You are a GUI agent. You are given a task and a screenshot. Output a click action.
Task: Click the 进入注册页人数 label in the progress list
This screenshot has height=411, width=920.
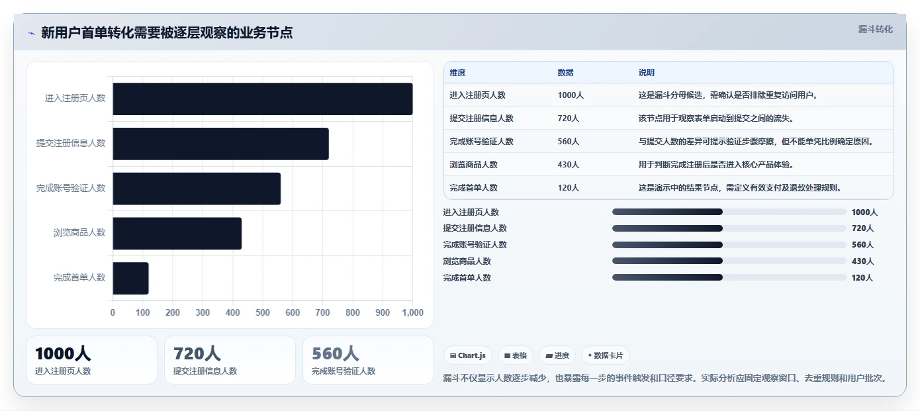tap(471, 212)
